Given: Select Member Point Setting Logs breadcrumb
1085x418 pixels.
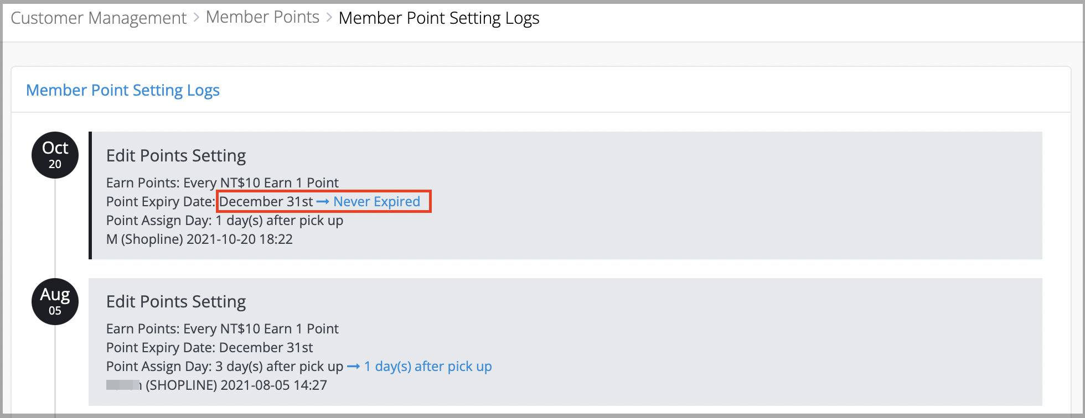Looking at the screenshot, I should pyautogui.click(x=439, y=18).
